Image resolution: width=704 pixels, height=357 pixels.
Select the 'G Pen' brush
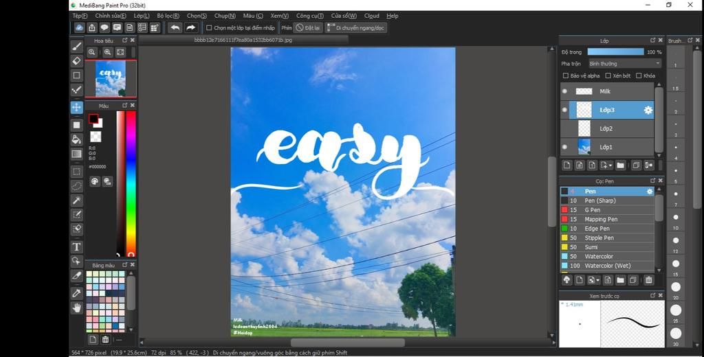[606, 210]
